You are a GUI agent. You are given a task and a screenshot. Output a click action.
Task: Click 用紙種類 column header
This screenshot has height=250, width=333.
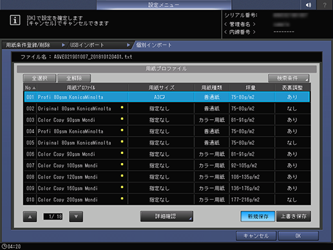pyautogui.click(x=212, y=88)
